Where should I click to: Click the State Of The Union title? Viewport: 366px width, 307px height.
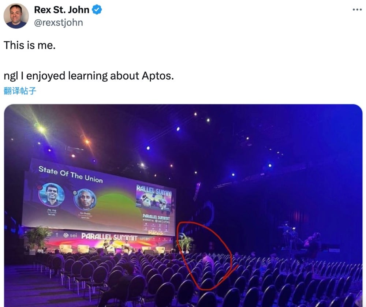pos(71,174)
